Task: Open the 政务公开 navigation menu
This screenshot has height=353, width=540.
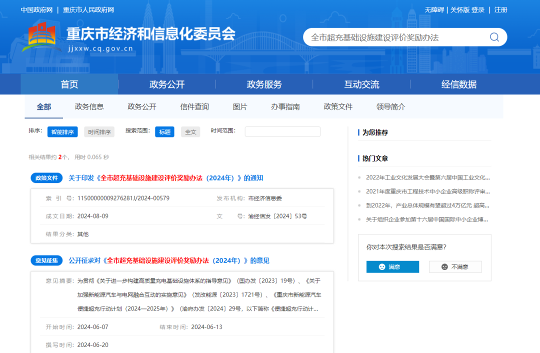Action: [x=166, y=84]
